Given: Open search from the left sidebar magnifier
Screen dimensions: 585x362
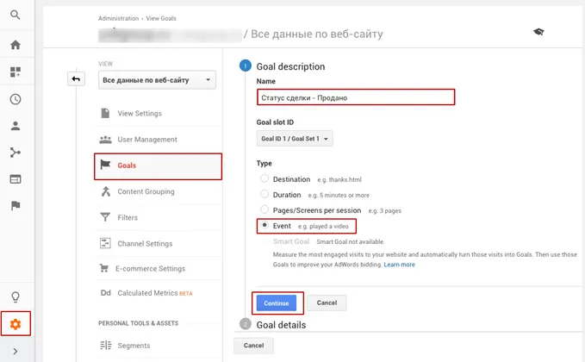Looking at the screenshot, I should (x=16, y=15).
